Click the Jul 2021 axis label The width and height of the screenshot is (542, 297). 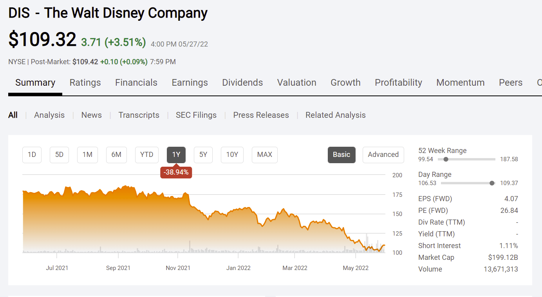pos(57,268)
